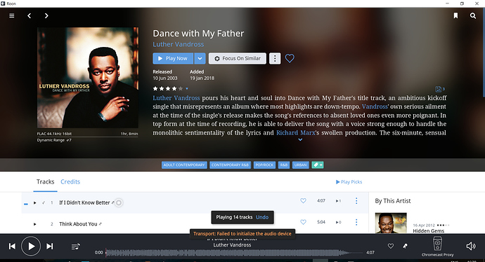Play track If I Didn't Know Better
This screenshot has width=485, height=262.
[x=35, y=203]
